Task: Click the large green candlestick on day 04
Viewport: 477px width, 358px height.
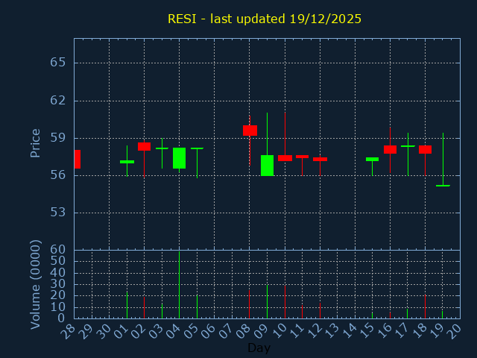Action: click(x=179, y=157)
